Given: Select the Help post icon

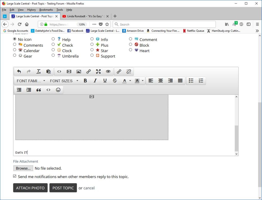Looking at the screenshot, I should [53, 39].
